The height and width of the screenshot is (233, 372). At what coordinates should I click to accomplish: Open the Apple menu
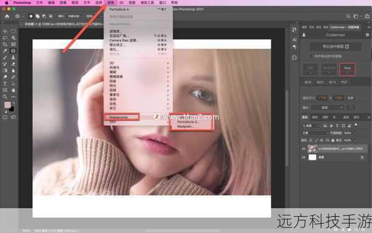point(6,2)
